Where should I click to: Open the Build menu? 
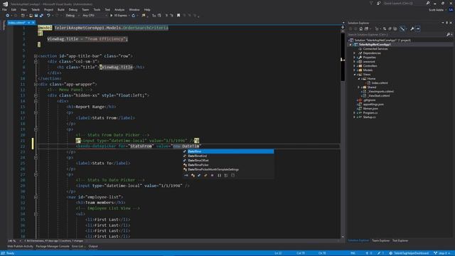61,9
